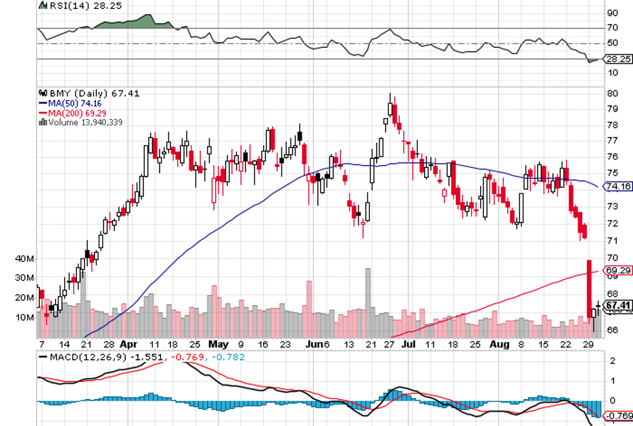The height and width of the screenshot is (426, 633).
Task: Click the large red gap-down candlestick near 29
Action: click(589, 287)
